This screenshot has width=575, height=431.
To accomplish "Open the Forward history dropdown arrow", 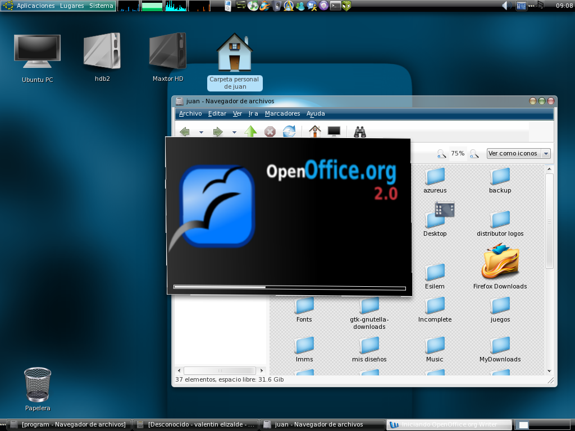I will tap(234, 132).
